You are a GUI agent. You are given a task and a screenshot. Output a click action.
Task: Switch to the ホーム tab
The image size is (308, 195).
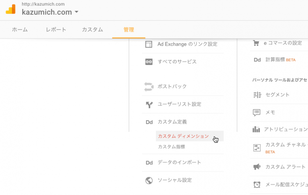pyautogui.click(x=20, y=30)
